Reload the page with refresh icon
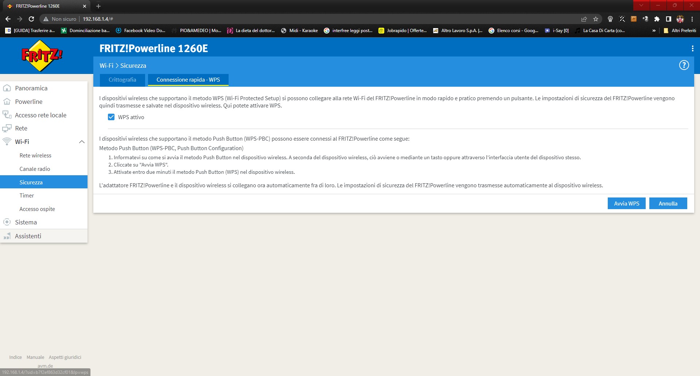 [31, 19]
